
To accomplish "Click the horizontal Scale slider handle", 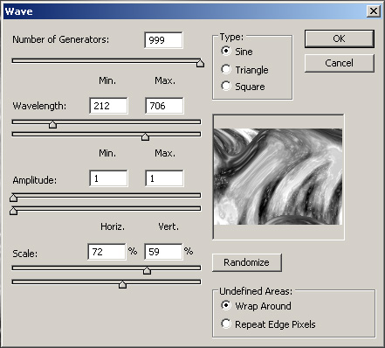I will [147, 270].
